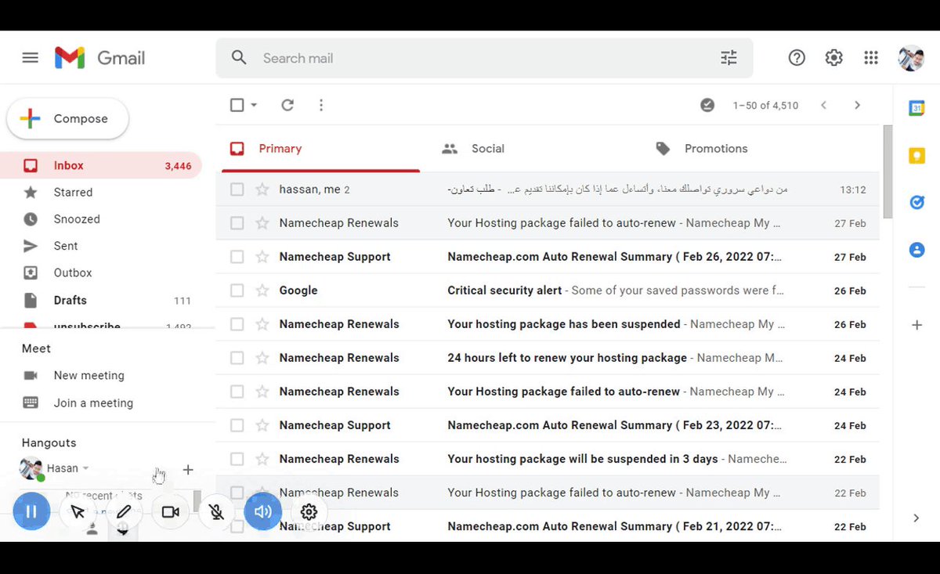The width and height of the screenshot is (940, 574).
Task: Star the 27 Feb Namecheap Support email
Action: (x=262, y=257)
